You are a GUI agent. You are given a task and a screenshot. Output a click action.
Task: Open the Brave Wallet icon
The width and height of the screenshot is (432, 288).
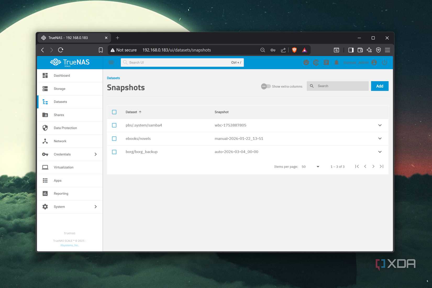360,50
